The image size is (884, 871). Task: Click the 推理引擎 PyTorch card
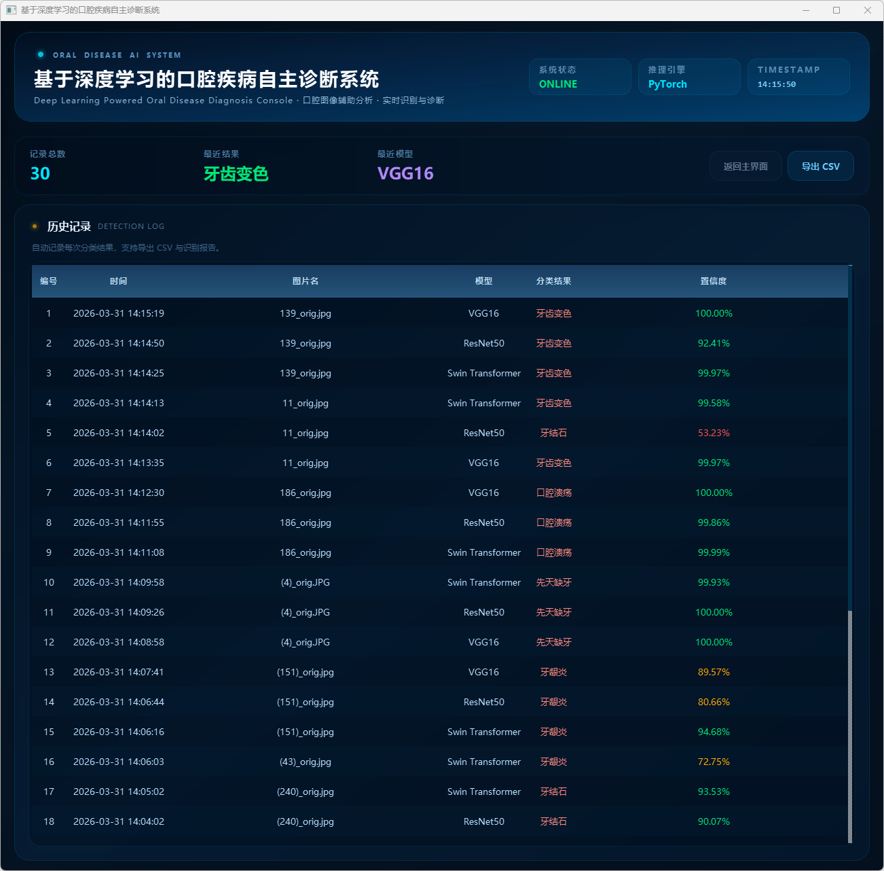688,77
